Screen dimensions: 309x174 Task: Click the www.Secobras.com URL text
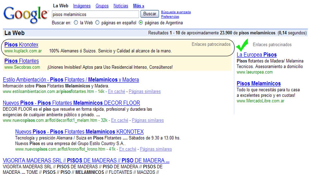tap(22, 67)
